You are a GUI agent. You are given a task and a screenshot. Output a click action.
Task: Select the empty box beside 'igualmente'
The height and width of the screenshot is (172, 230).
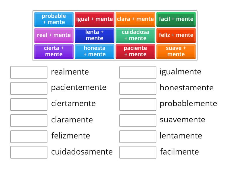[137, 72]
